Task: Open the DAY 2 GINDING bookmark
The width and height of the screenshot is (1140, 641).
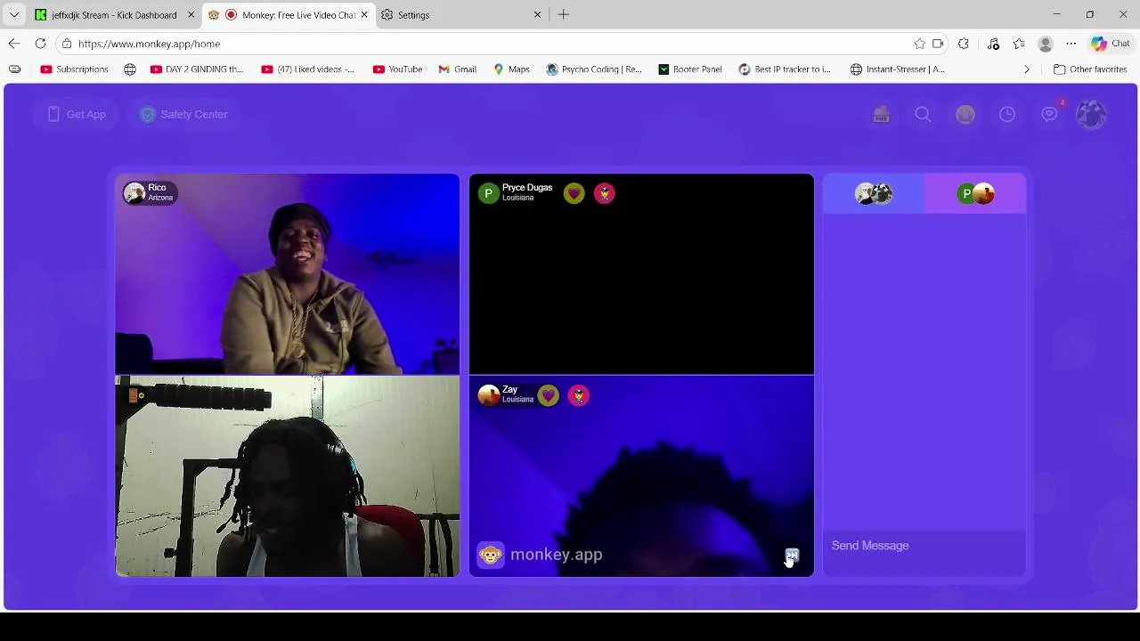Action: pyautogui.click(x=196, y=69)
